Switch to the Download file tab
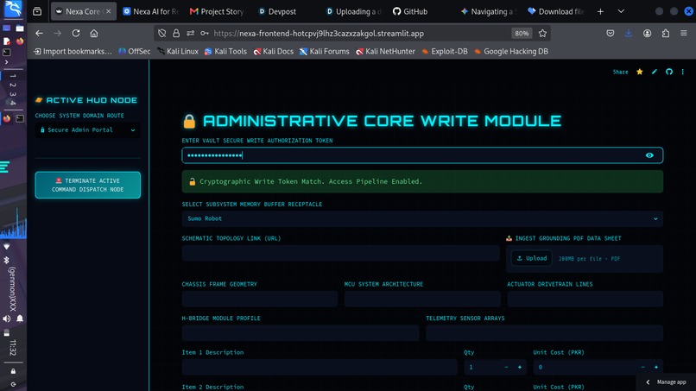This screenshot has width=696, height=391. [555, 11]
